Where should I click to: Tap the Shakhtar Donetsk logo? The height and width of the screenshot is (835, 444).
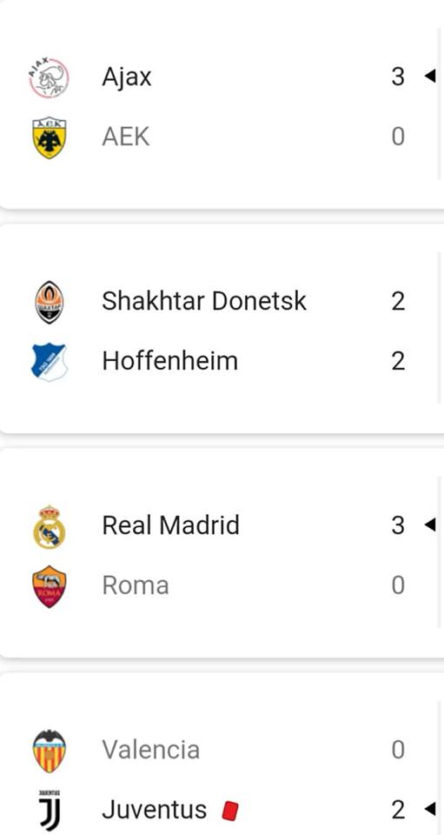(x=50, y=303)
